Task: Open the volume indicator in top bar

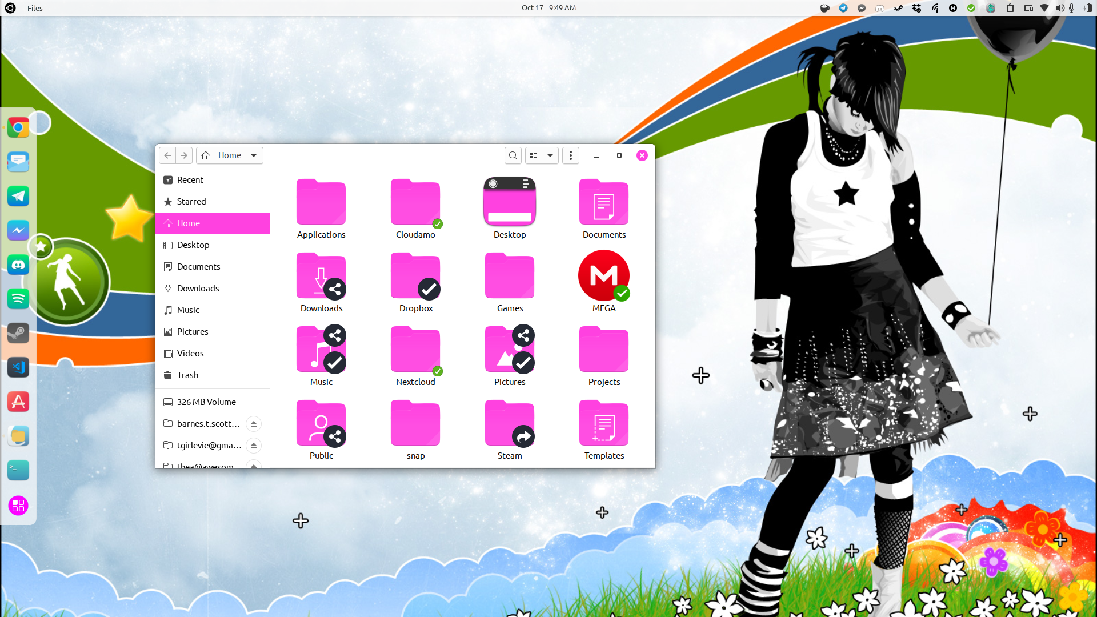Action: click(1059, 8)
